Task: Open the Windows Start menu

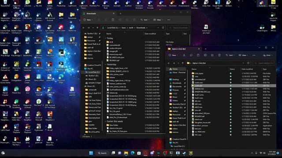Action: 91,153
